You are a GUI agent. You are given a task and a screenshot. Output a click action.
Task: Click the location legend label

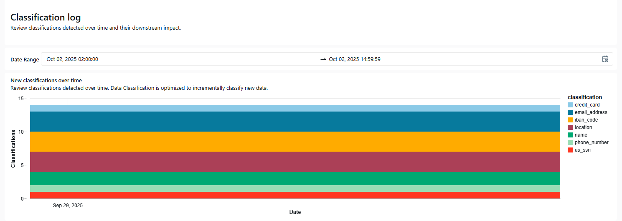click(x=583, y=127)
